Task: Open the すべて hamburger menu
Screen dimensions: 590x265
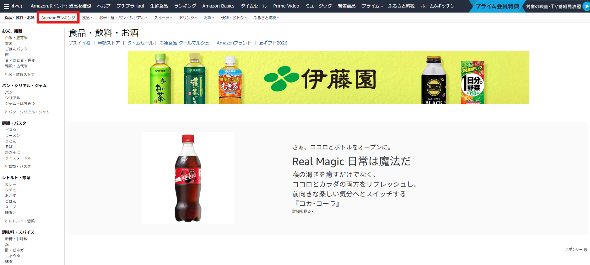Action: [14, 6]
